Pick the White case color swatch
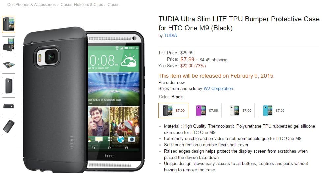This screenshot has width=327, height=173. click(240, 111)
